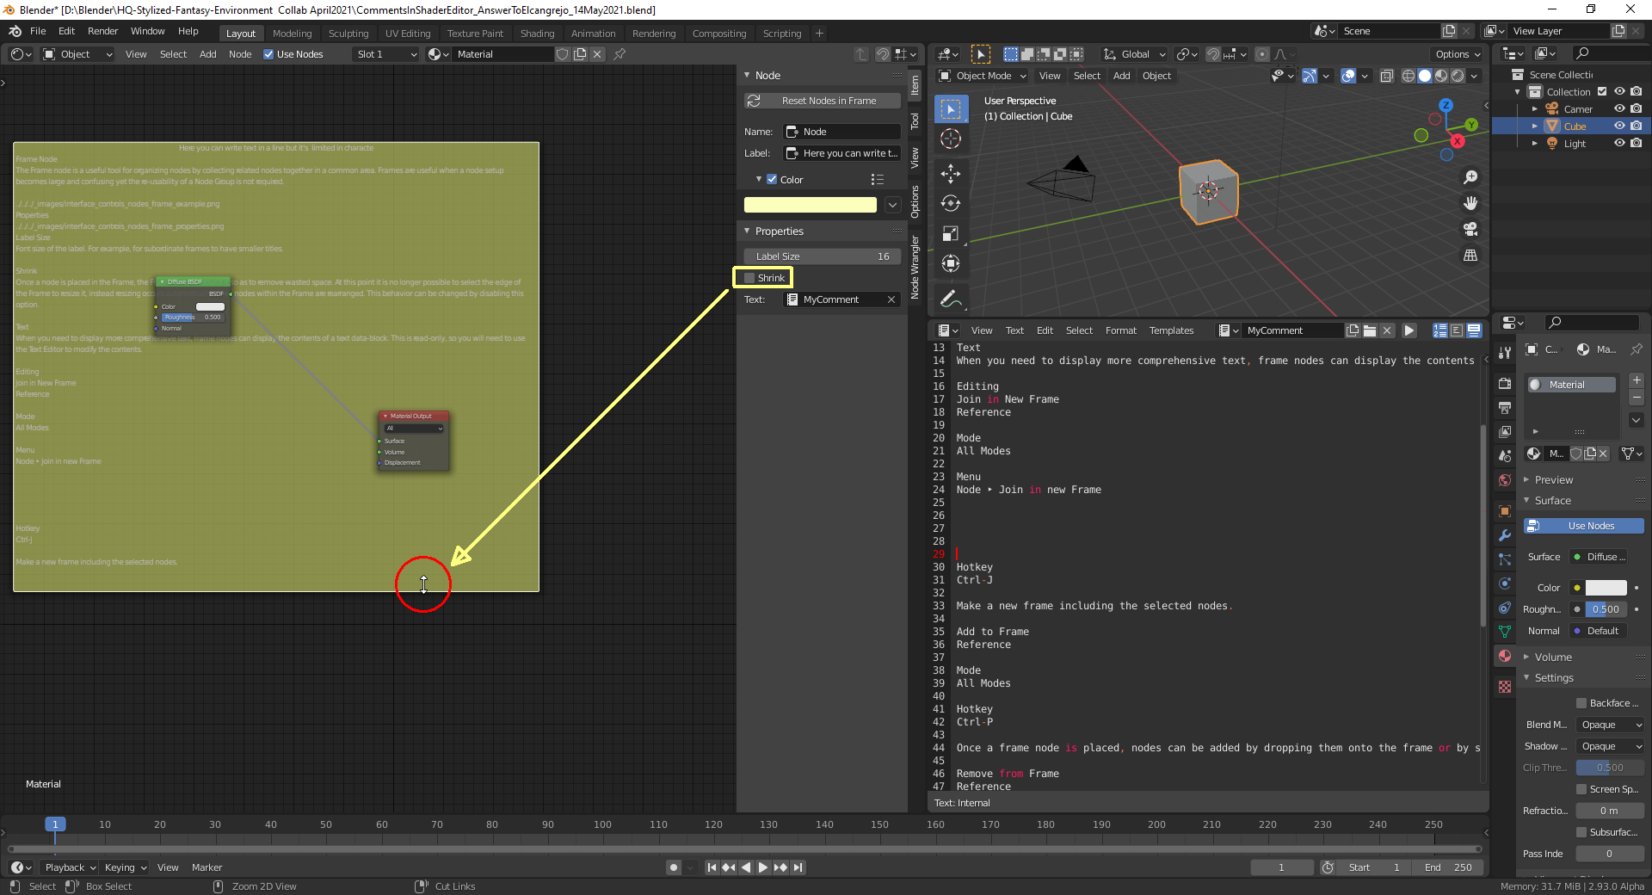This screenshot has height=895, width=1652.
Task: Click the frame color swatch in Node panel
Action: (x=810, y=205)
